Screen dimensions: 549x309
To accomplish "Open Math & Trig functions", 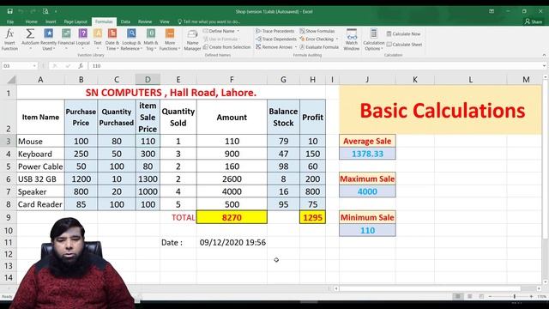I will pyautogui.click(x=151, y=39).
